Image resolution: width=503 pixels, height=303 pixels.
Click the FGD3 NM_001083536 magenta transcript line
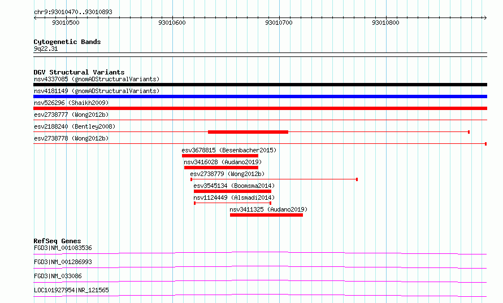tap(260, 253)
